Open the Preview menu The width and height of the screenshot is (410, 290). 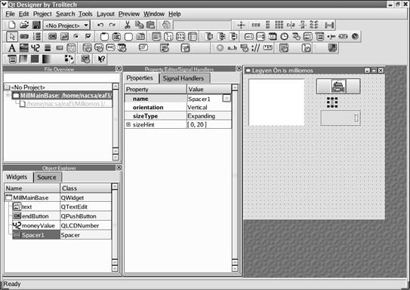pos(129,14)
